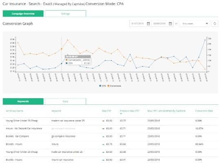Sort by the Keyword column header

pos(56,111)
